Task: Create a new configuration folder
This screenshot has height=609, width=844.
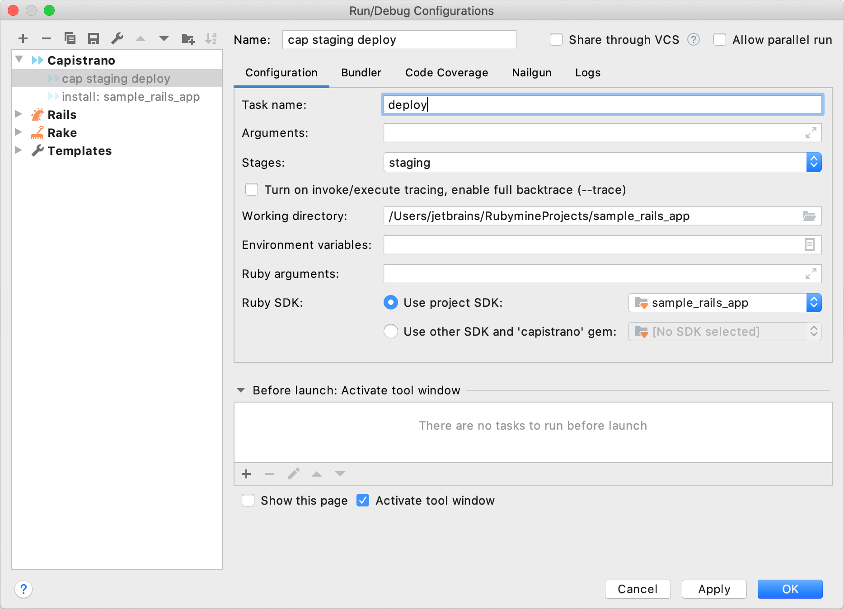Action: [x=188, y=38]
